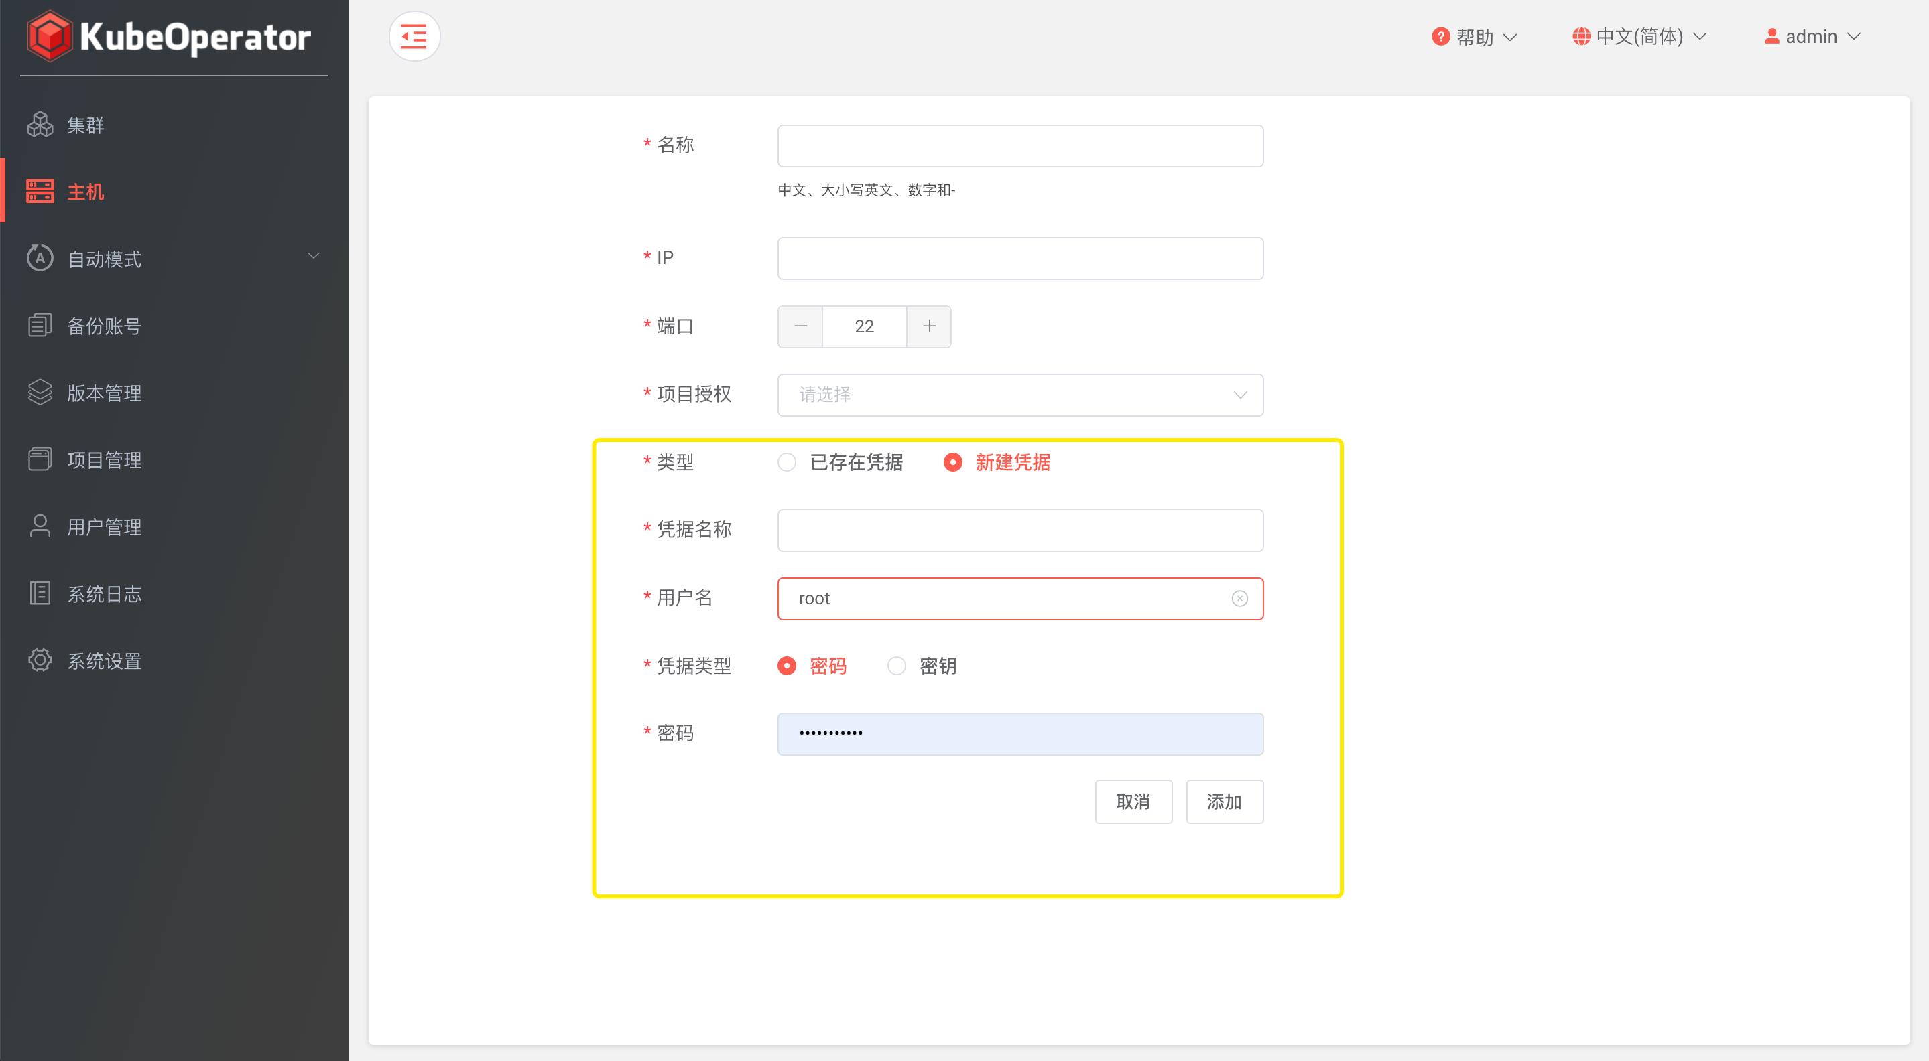Screen dimensions: 1929x1061
Task: Collapse the sidebar with the menu fold icon
Action: [x=414, y=36]
